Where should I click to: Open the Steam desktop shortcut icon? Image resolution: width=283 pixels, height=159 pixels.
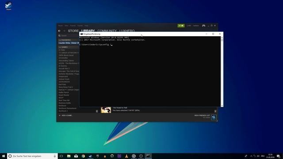pos(8,6)
